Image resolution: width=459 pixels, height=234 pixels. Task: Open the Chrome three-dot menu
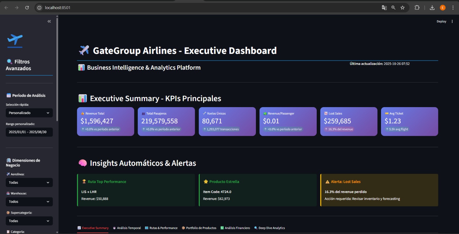[x=453, y=8]
